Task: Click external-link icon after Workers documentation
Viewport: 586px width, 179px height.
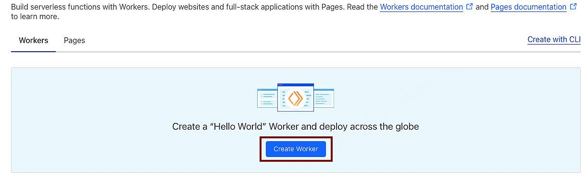Action: click(470, 7)
